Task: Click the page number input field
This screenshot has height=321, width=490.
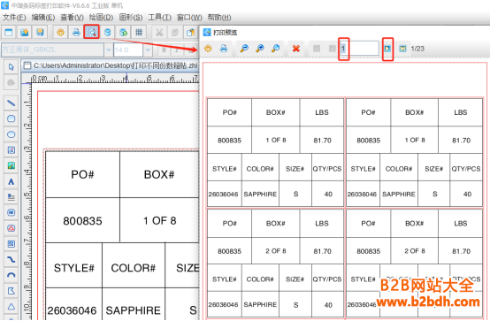Action: [359, 49]
